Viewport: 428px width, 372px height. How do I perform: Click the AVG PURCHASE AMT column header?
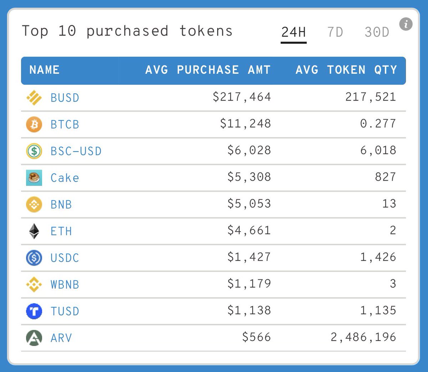208,70
